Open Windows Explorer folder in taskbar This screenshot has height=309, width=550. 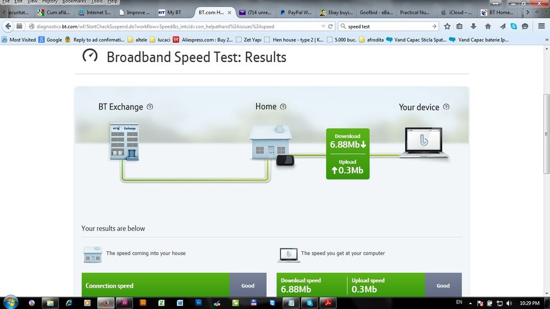[x=50, y=303]
